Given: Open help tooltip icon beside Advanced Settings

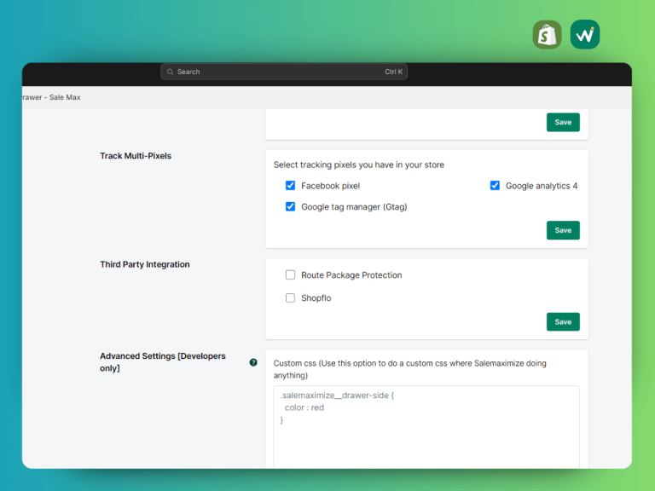Looking at the screenshot, I should [253, 362].
